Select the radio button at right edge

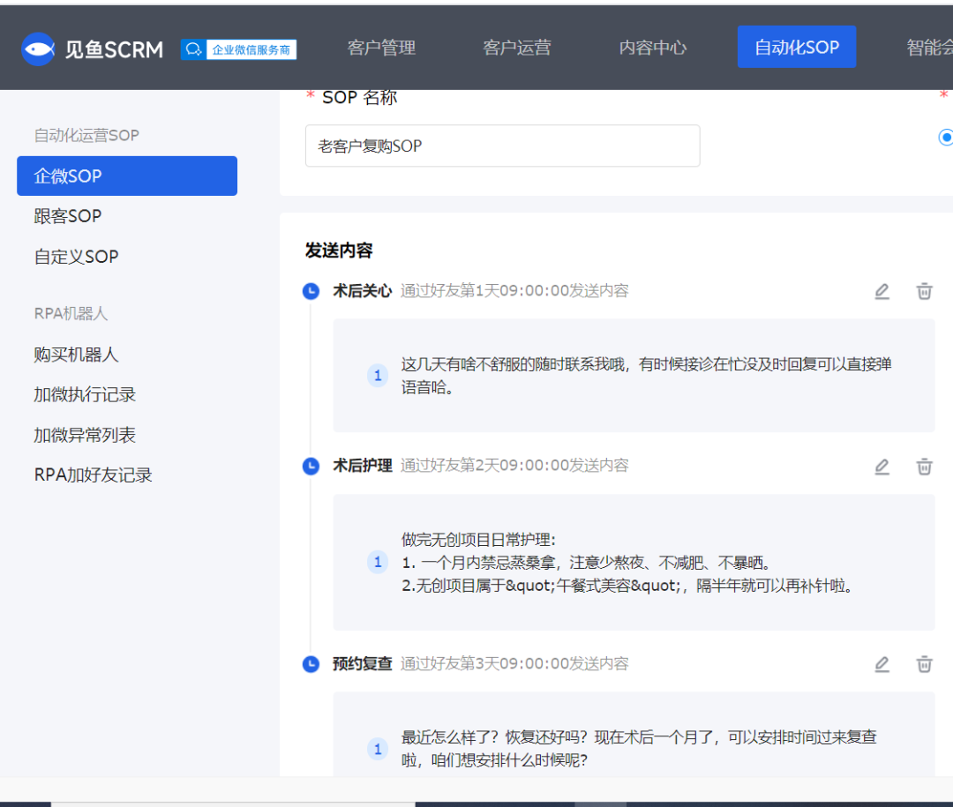tap(946, 137)
